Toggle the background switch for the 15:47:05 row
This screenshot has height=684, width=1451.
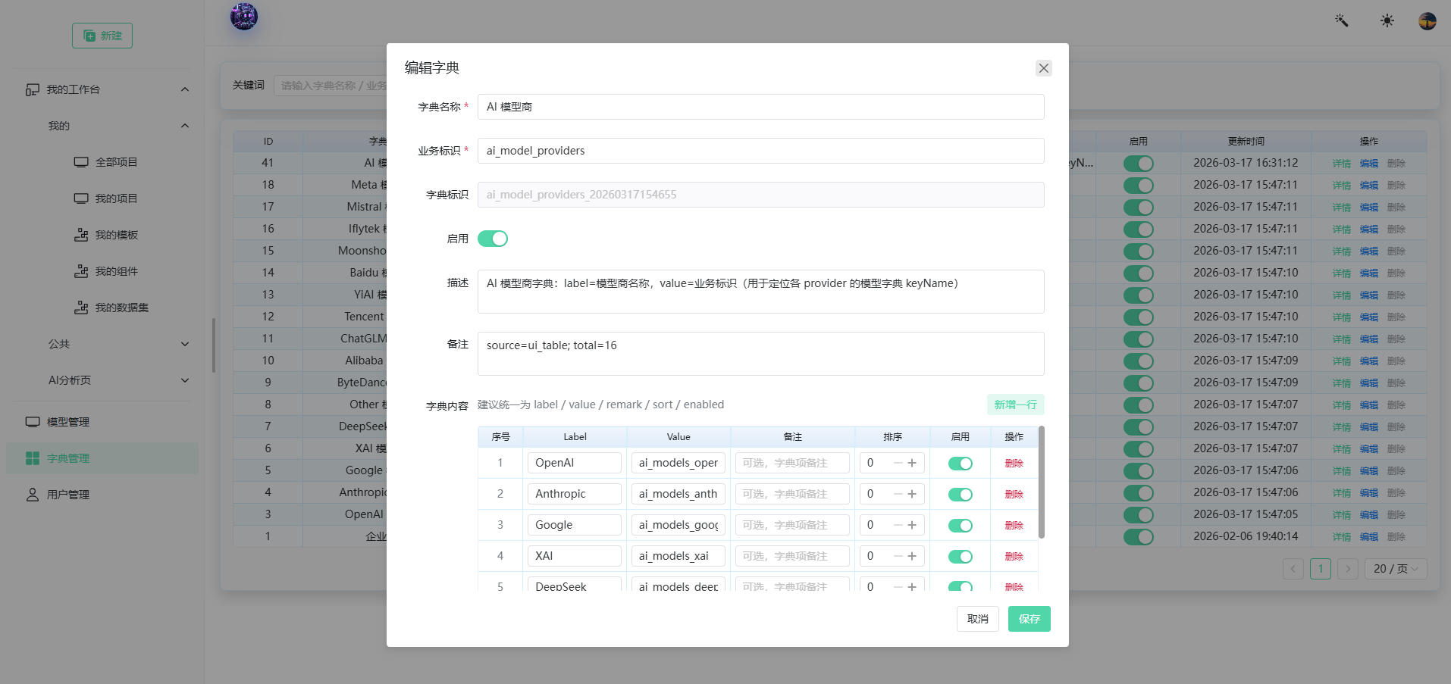click(x=1139, y=515)
